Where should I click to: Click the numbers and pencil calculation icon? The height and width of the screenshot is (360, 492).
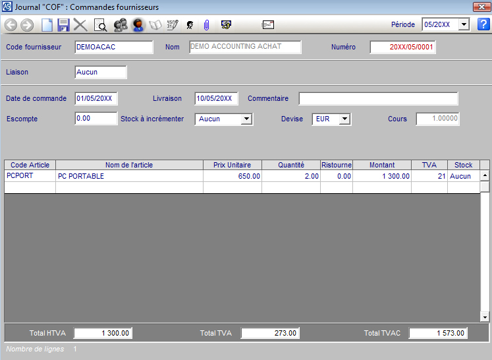[x=173, y=25]
